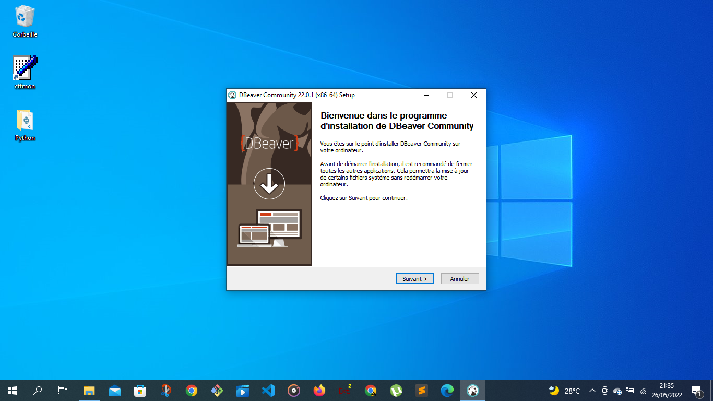Open the Movies & TV taskbar icon
This screenshot has width=713, height=401.
pyautogui.click(x=243, y=391)
